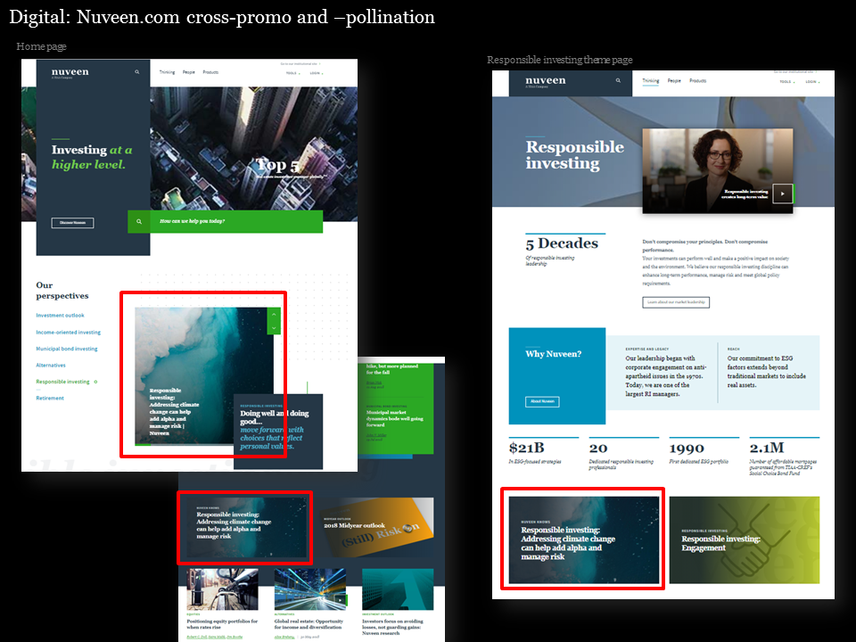The height and width of the screenshot is (642, 856).
Task: Click 'Go to our institutional site' on Home page
Action: [300, 64]
